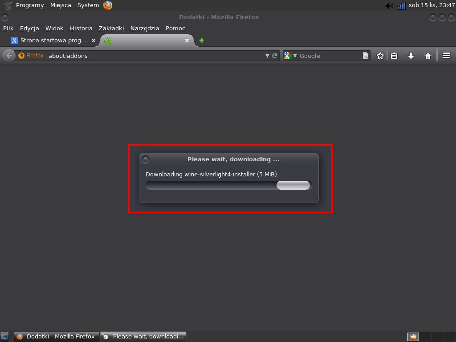
Task: Click the download dialog window menu button
Action: [146, 159]
